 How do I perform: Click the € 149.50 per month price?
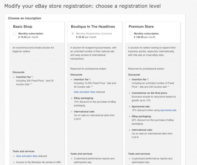click(x=145, y=37)
